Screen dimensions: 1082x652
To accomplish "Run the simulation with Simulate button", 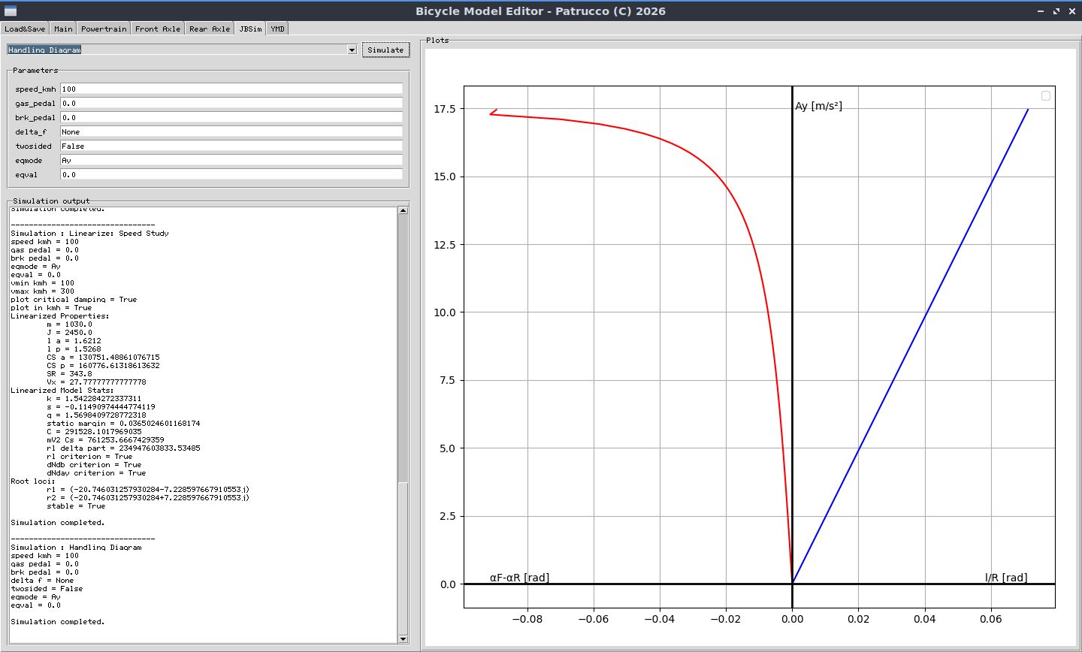I will (x=385, y=50).
